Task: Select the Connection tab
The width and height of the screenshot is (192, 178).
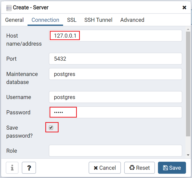Action: 45,20
